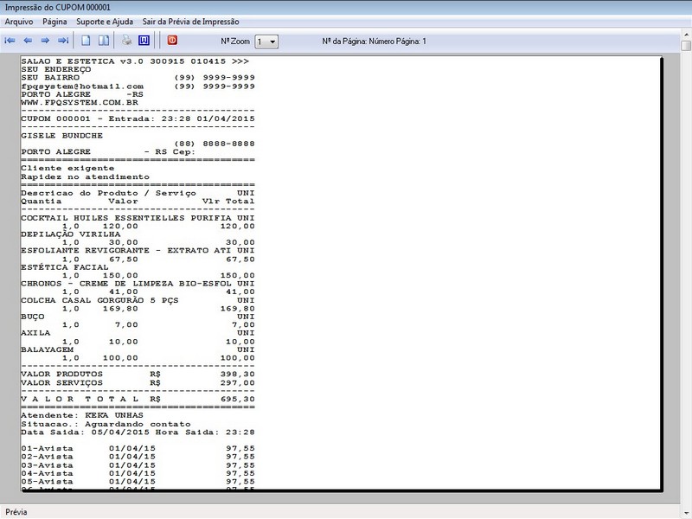The height and width of the screenshot is (519, 692).
Task: Click the 03-Avista installment row
Action: click(x=138, y=465)
